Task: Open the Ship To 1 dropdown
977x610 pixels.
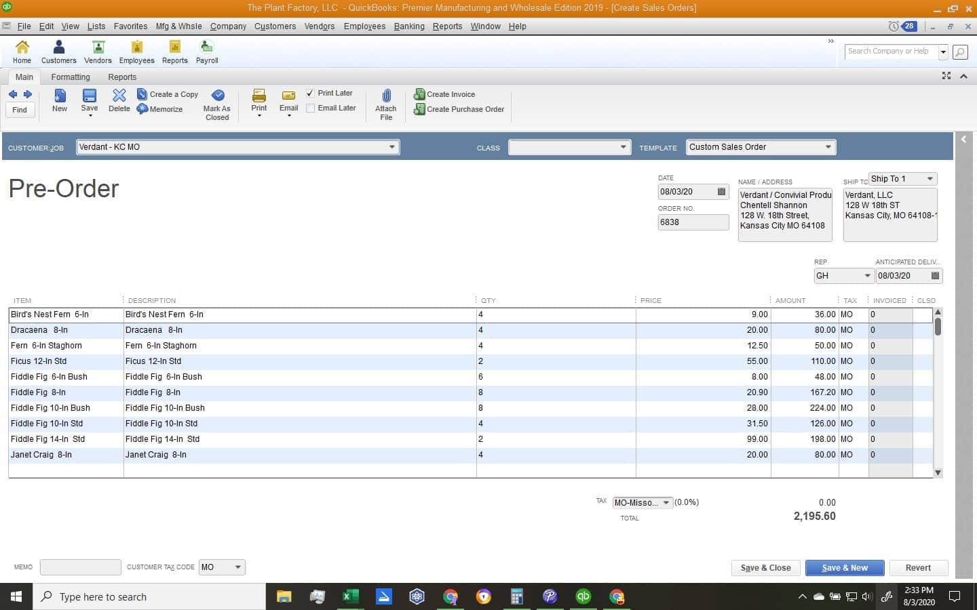Action: coord(930,179)
